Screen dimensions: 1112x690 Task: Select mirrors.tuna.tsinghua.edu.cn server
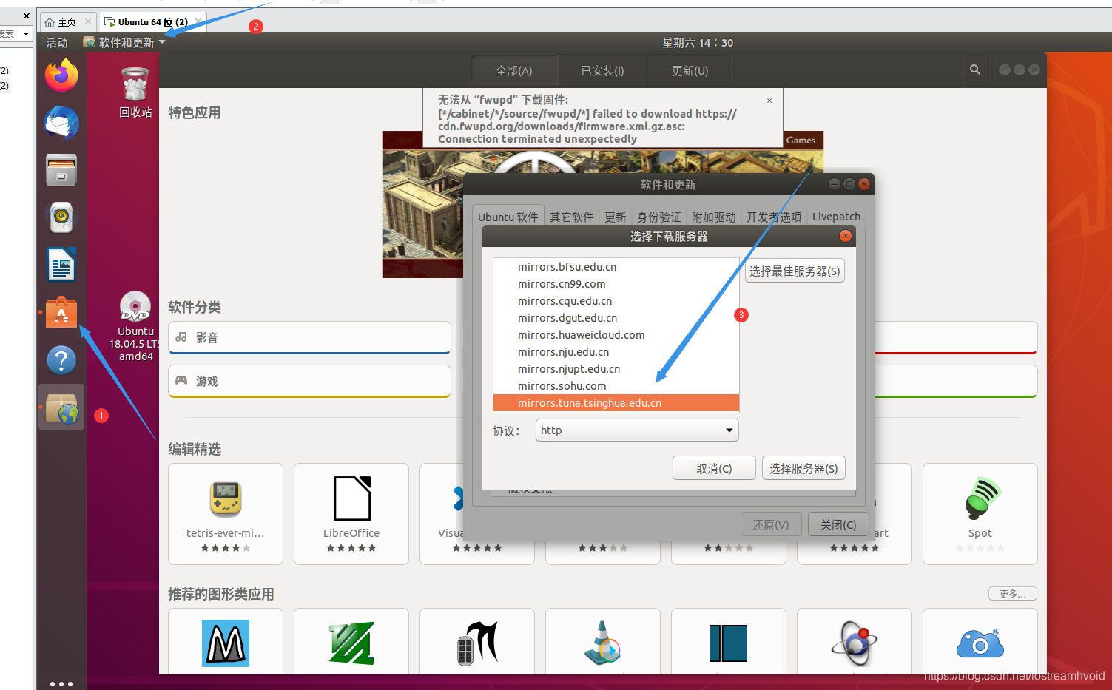click(x=616, y=403)
